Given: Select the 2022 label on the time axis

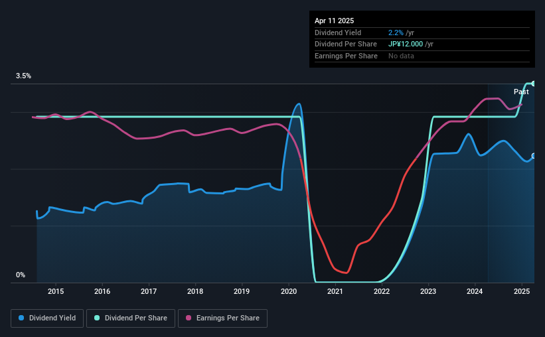Looking at the screenshot, I should (382, 291).
